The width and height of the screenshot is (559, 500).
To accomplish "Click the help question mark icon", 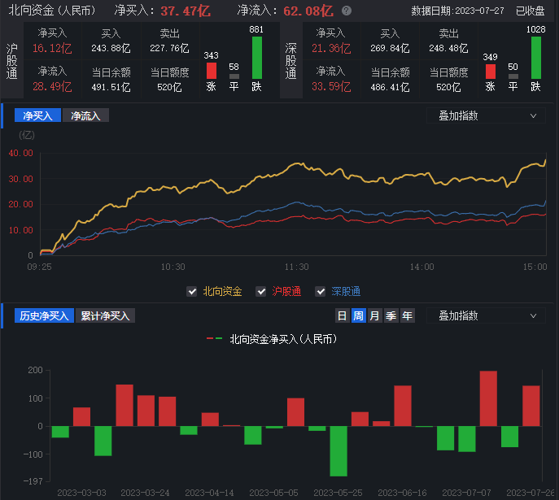I will (x=347, y=11).
